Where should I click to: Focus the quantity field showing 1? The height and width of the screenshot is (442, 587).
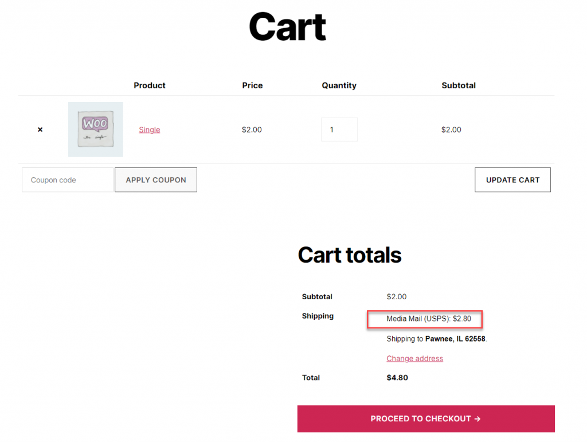(339, 130)
